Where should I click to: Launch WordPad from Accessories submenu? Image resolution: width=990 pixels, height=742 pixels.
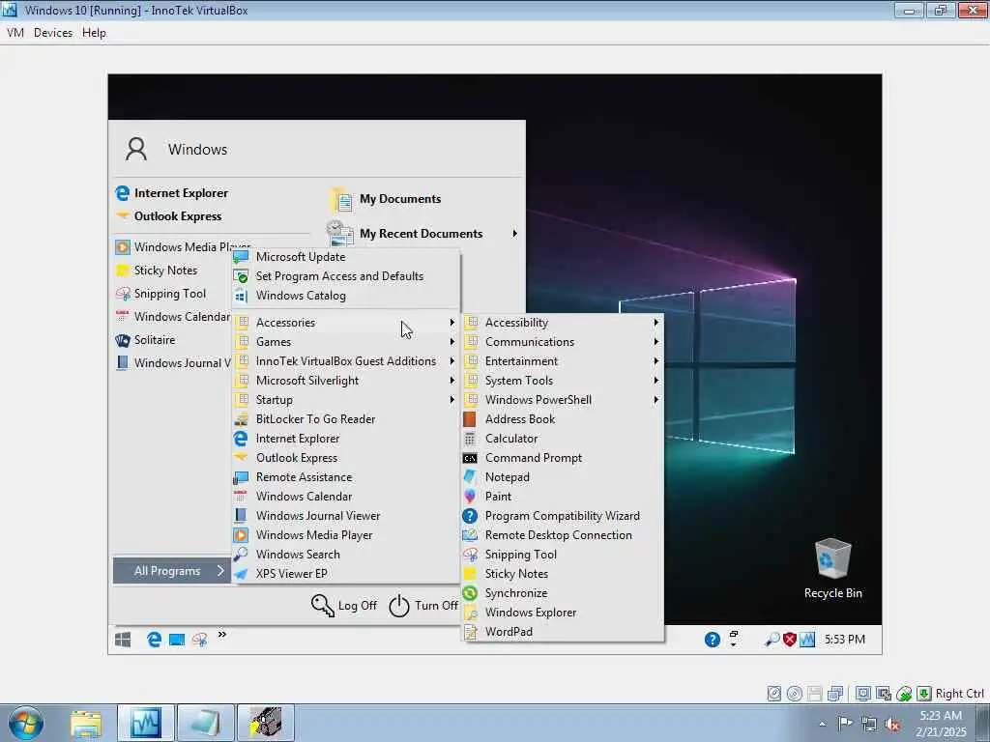coord(563,632)
